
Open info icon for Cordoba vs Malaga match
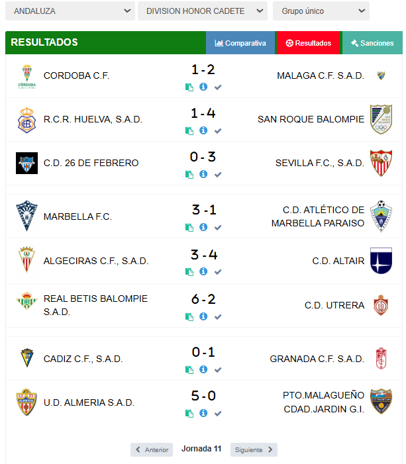click(x=203, y=87)
